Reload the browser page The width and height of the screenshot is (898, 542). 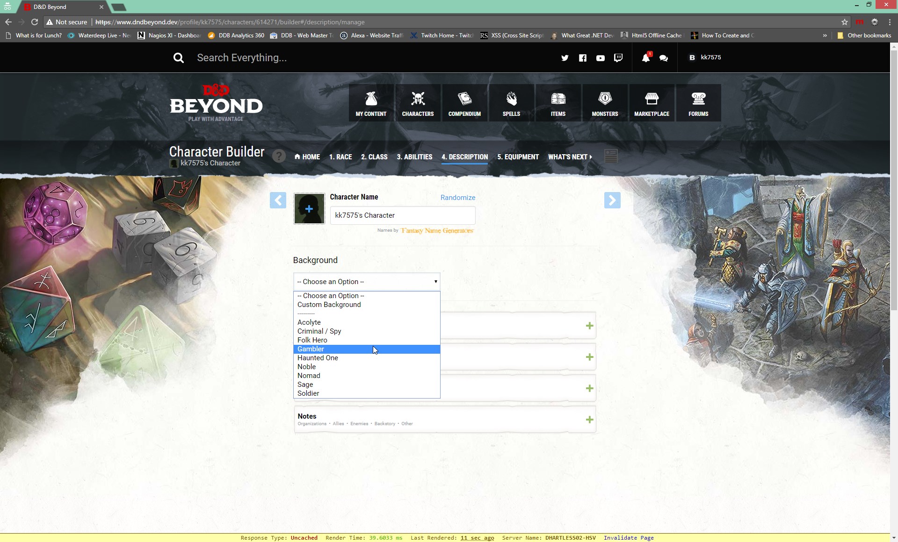pos(35,22)
